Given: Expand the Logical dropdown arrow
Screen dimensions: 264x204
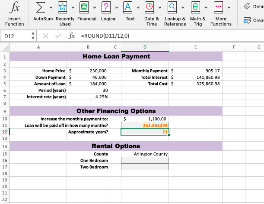Looking at the screenshot, I should (117, 7).
